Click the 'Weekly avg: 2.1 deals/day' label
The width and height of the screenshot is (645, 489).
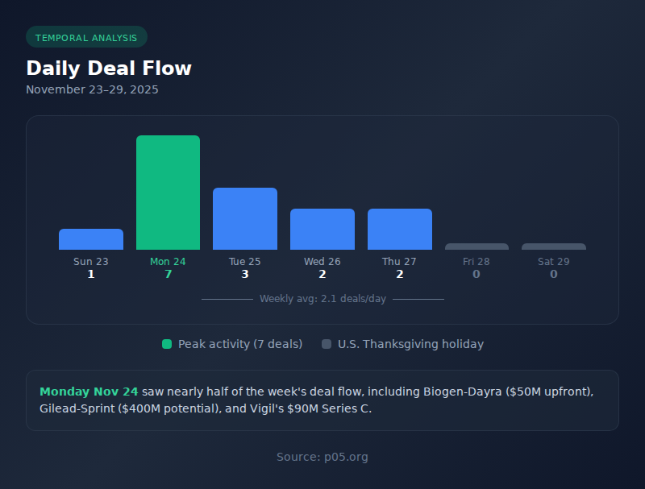(x=322, y=299)
